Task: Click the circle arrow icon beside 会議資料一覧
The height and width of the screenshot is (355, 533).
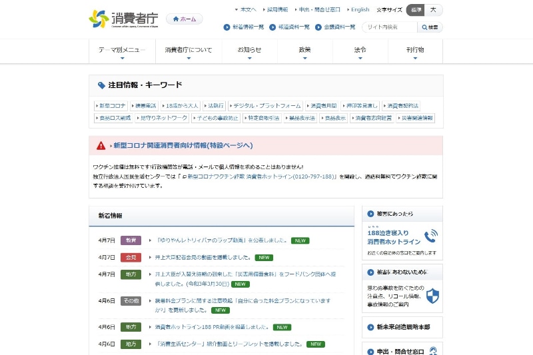Action: 318,27
